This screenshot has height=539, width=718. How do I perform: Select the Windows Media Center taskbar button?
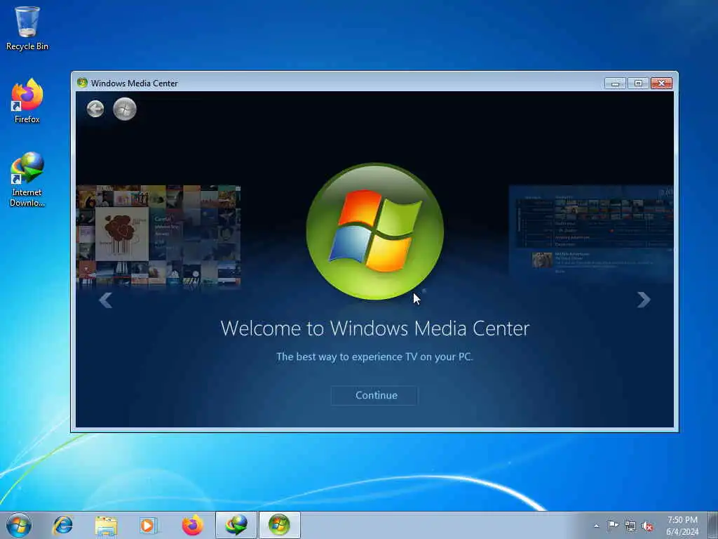point(280,525)
